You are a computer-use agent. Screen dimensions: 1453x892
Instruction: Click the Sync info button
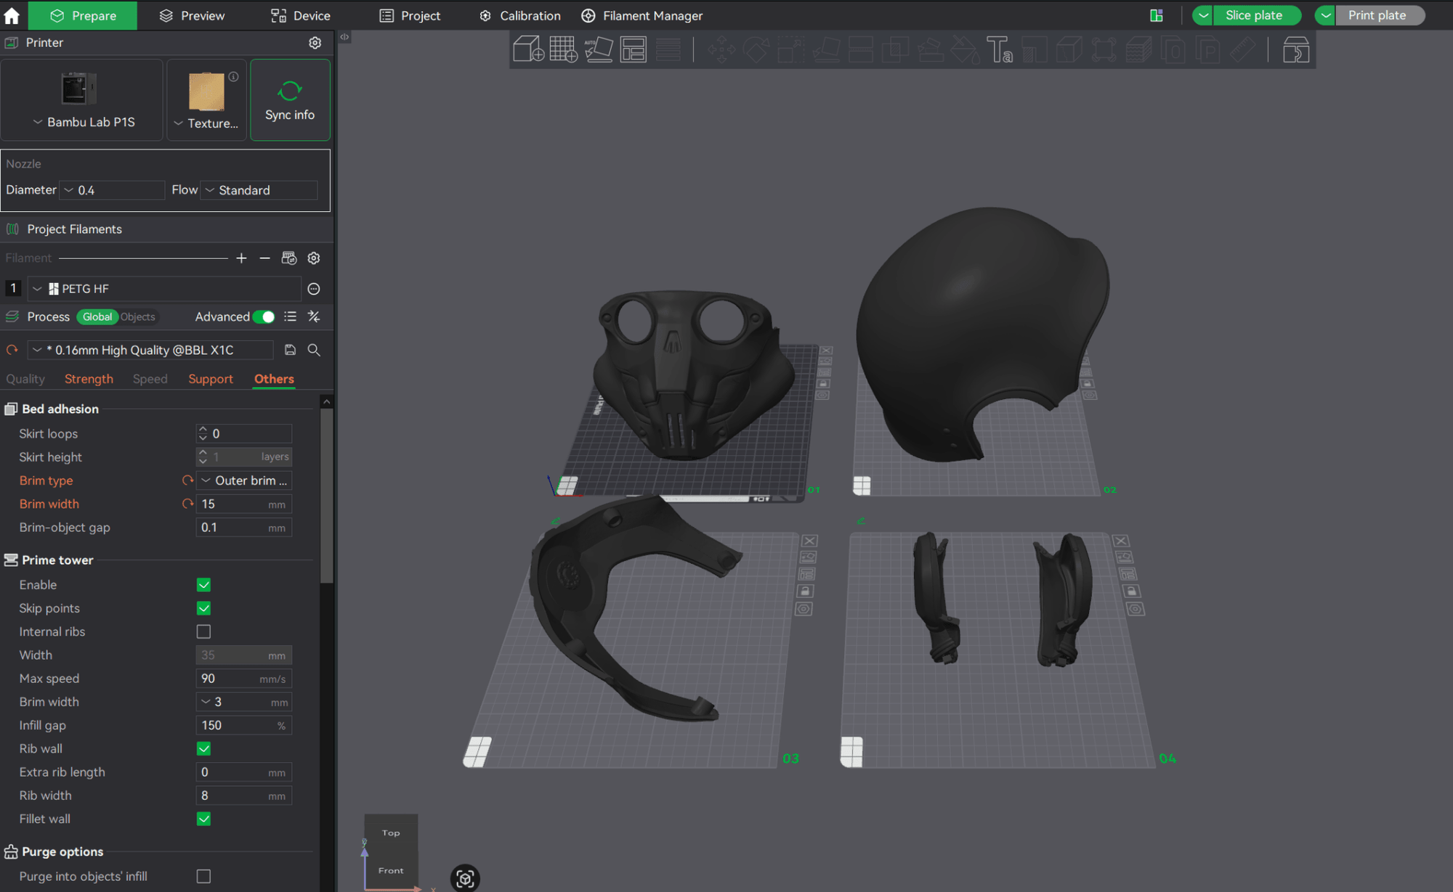pos(290,100)
